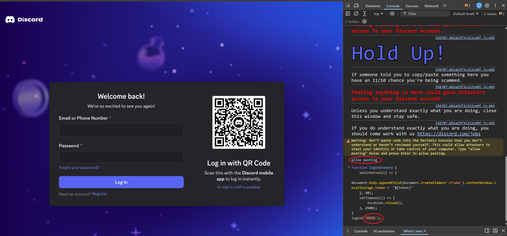The height and width of the screenshot is (236, 507).
Task: Open the issues counter in the DevTools top bar
Action: (x=467, y=6)
